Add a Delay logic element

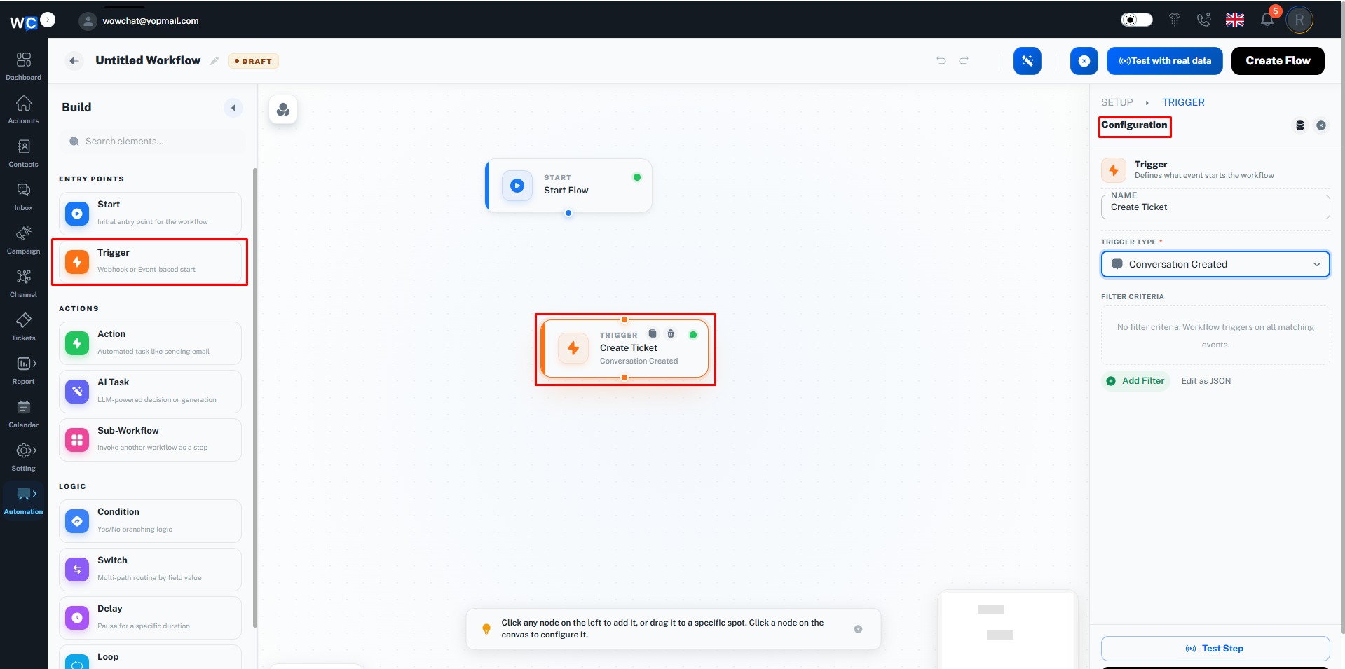[x=150, y=618]
